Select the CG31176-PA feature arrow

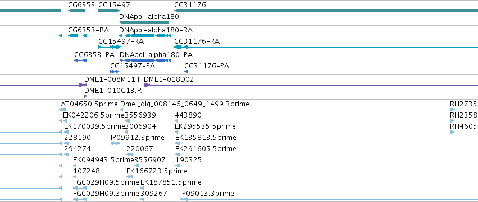click(186, 72)
